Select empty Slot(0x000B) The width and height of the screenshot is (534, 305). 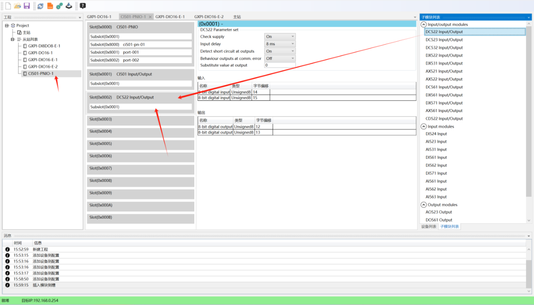[140, 219]
